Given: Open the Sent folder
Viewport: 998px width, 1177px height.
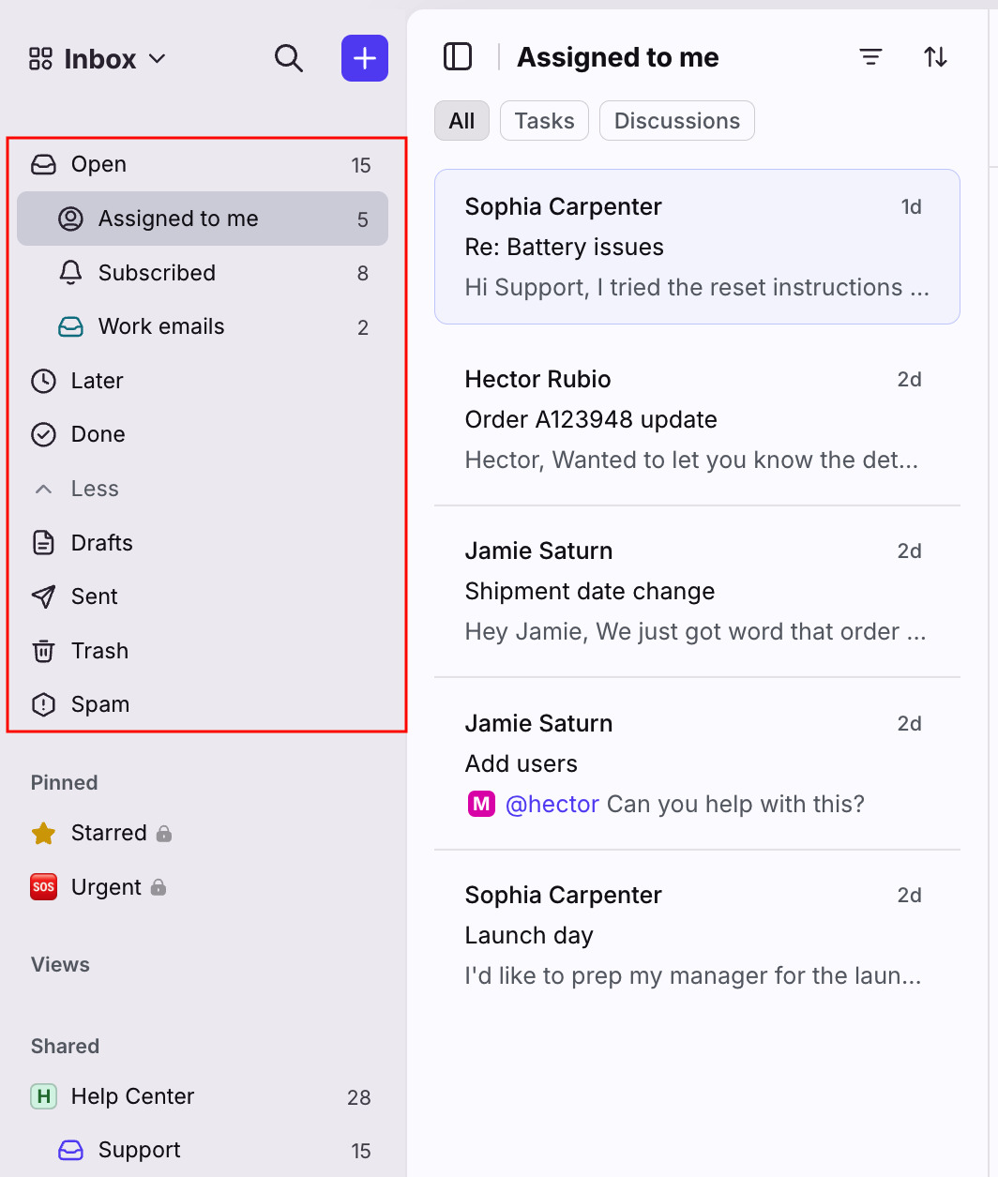Looking at the screenshot, I should (x=202, y=596).
